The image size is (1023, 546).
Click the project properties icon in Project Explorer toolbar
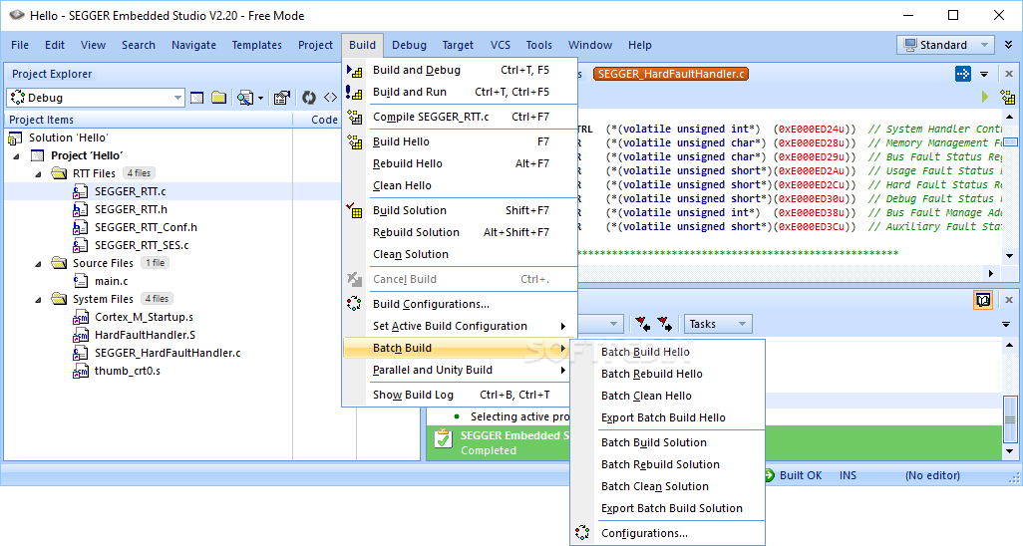282,98
